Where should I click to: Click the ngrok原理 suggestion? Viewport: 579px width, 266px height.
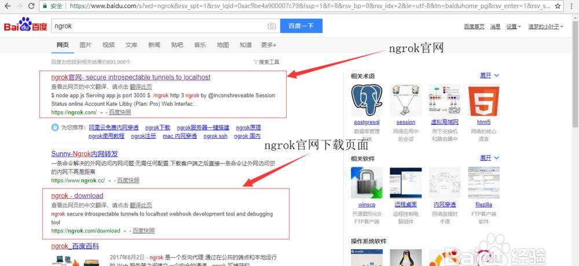(x=248, y=128)
